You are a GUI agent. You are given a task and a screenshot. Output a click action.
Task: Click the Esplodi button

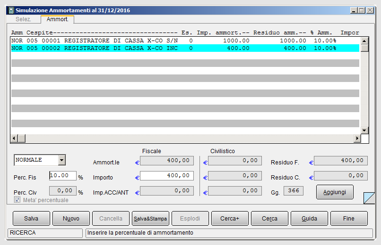pos(190,218)
